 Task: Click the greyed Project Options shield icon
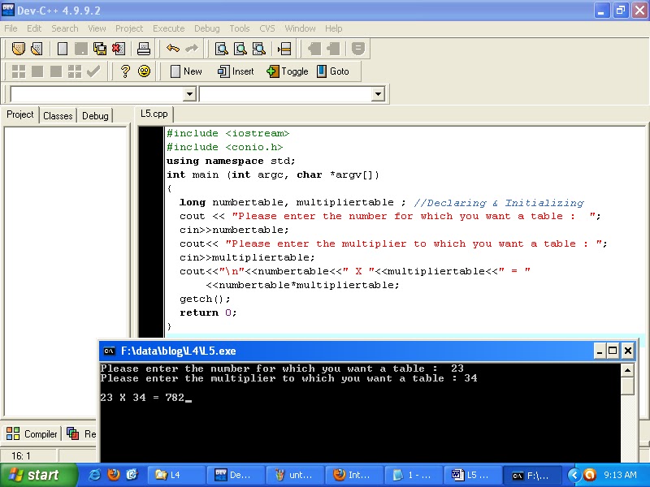358,49
